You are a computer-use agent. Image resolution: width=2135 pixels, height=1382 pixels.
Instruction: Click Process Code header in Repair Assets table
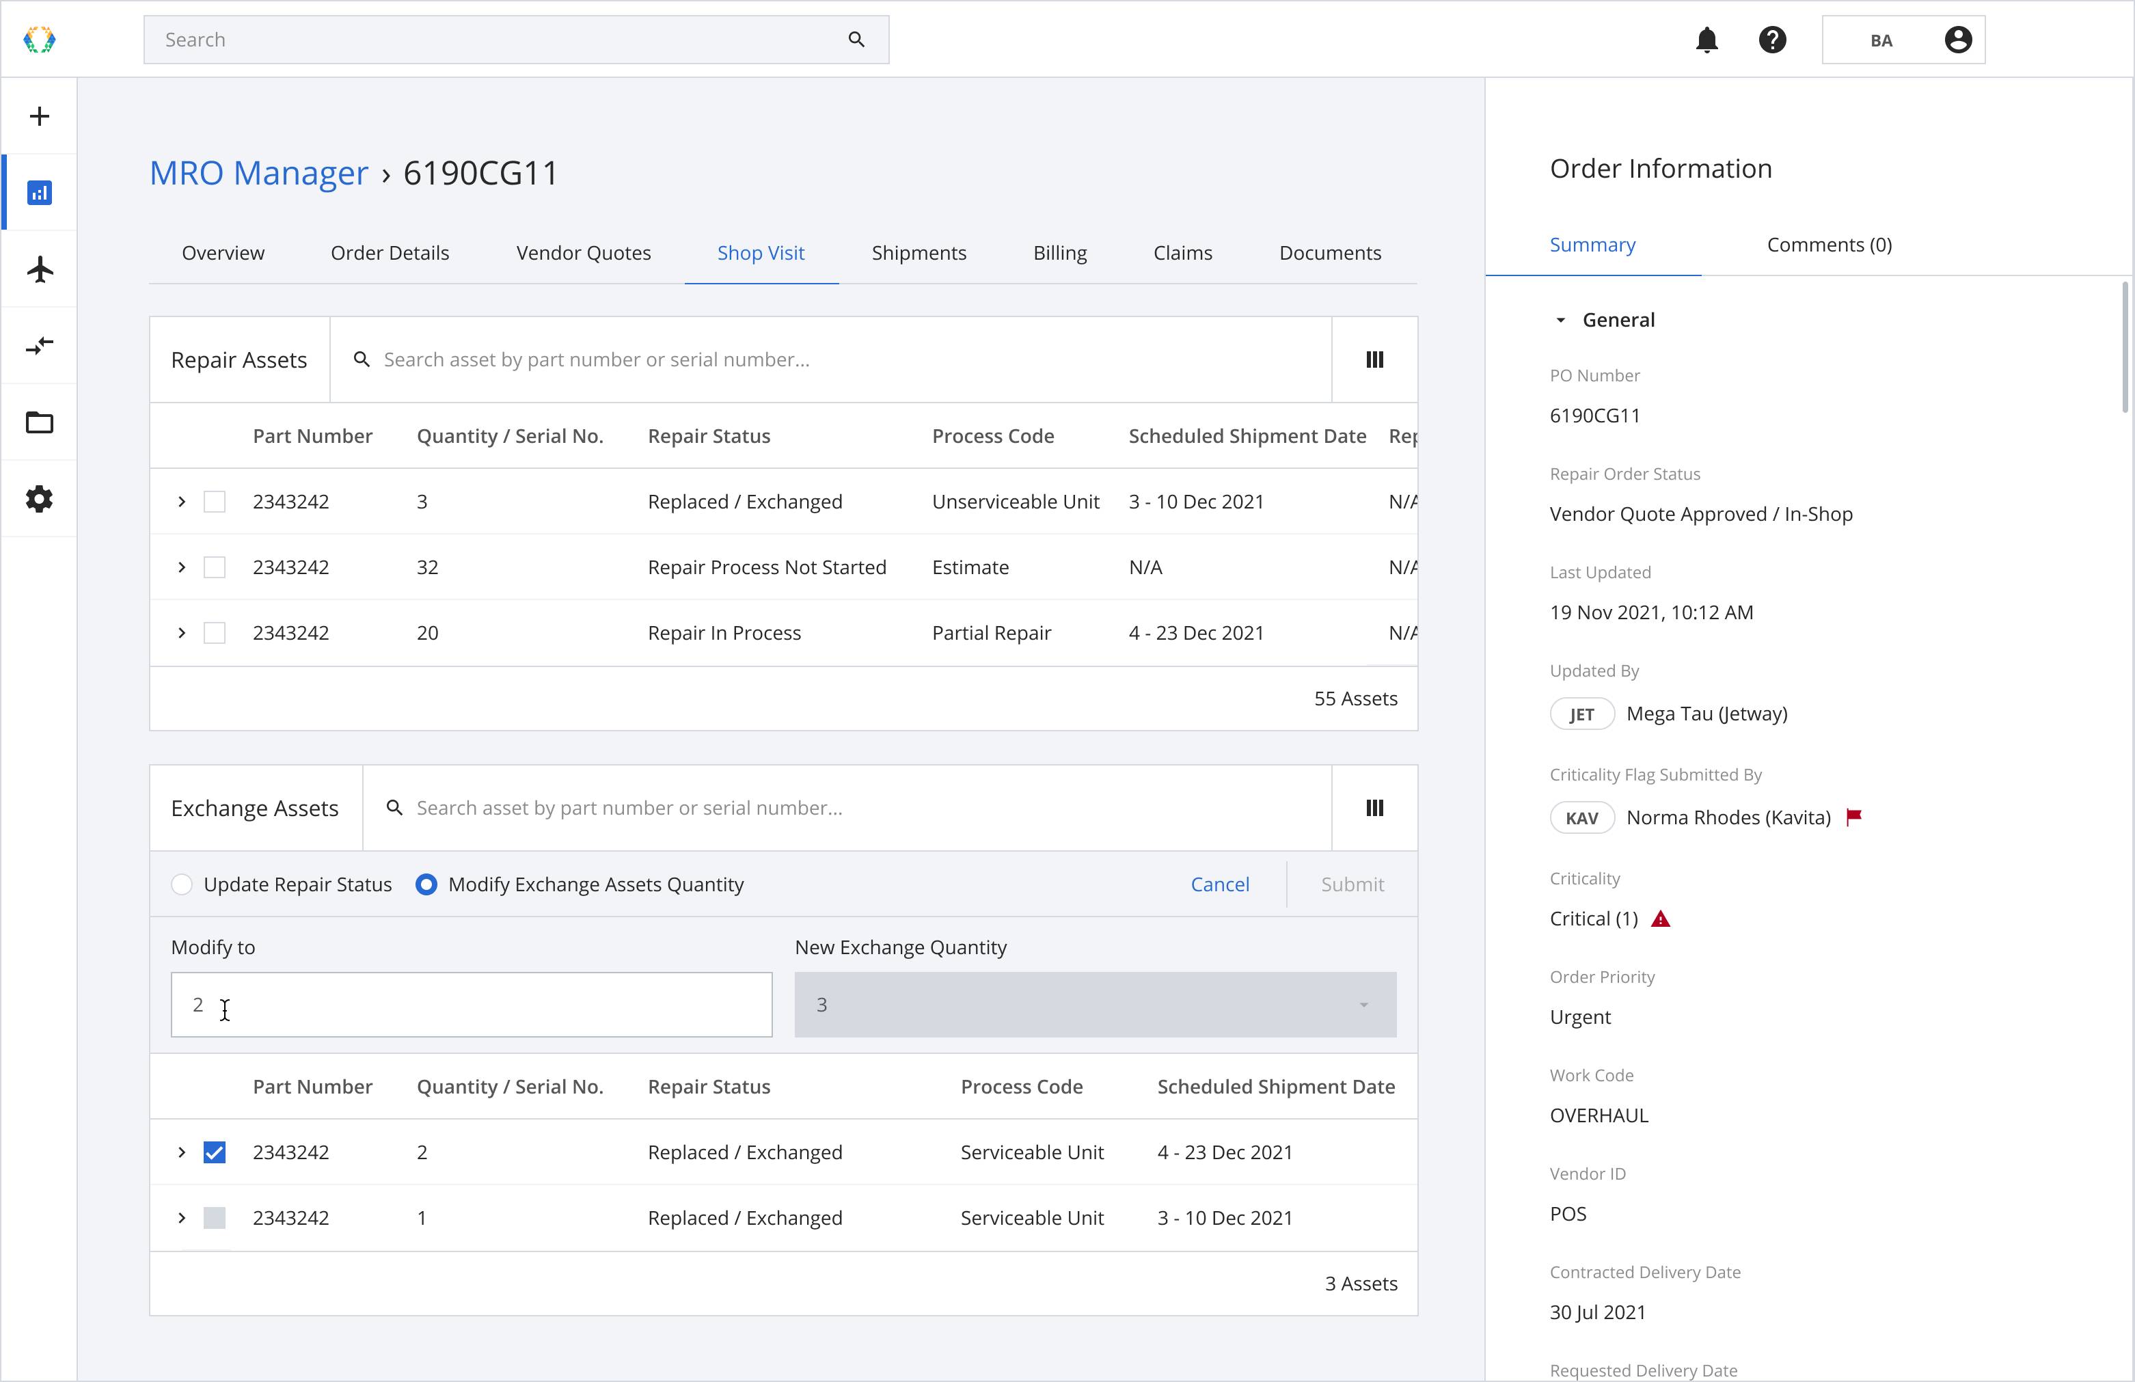click(993, 436)
